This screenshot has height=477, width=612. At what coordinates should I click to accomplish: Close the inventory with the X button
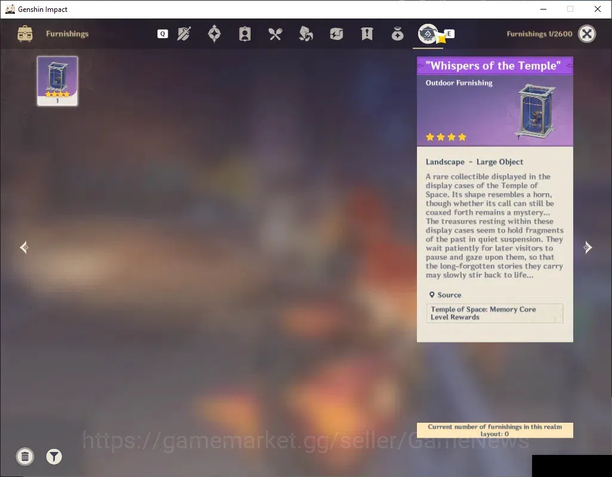(x=586, y=34)
